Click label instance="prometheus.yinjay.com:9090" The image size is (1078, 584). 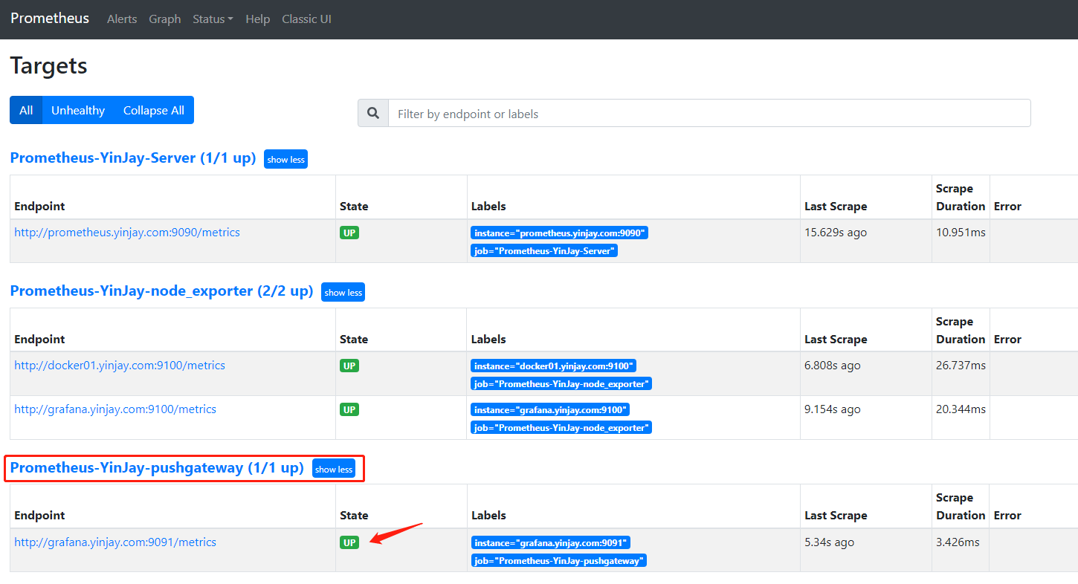coord(560,233)
